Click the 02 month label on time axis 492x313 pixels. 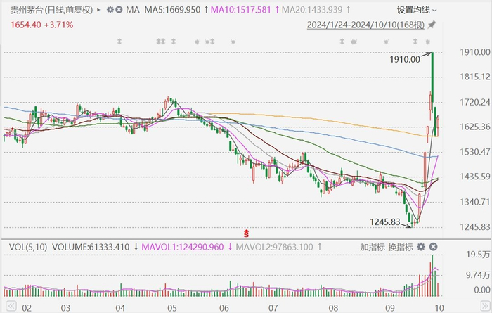tap(27, 308)
